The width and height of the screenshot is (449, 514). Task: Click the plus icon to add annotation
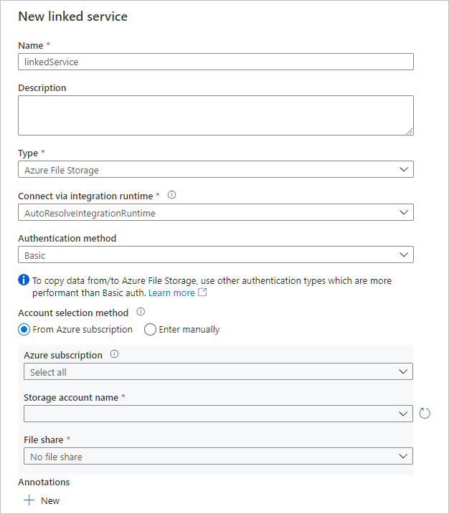tap(29, 500)
